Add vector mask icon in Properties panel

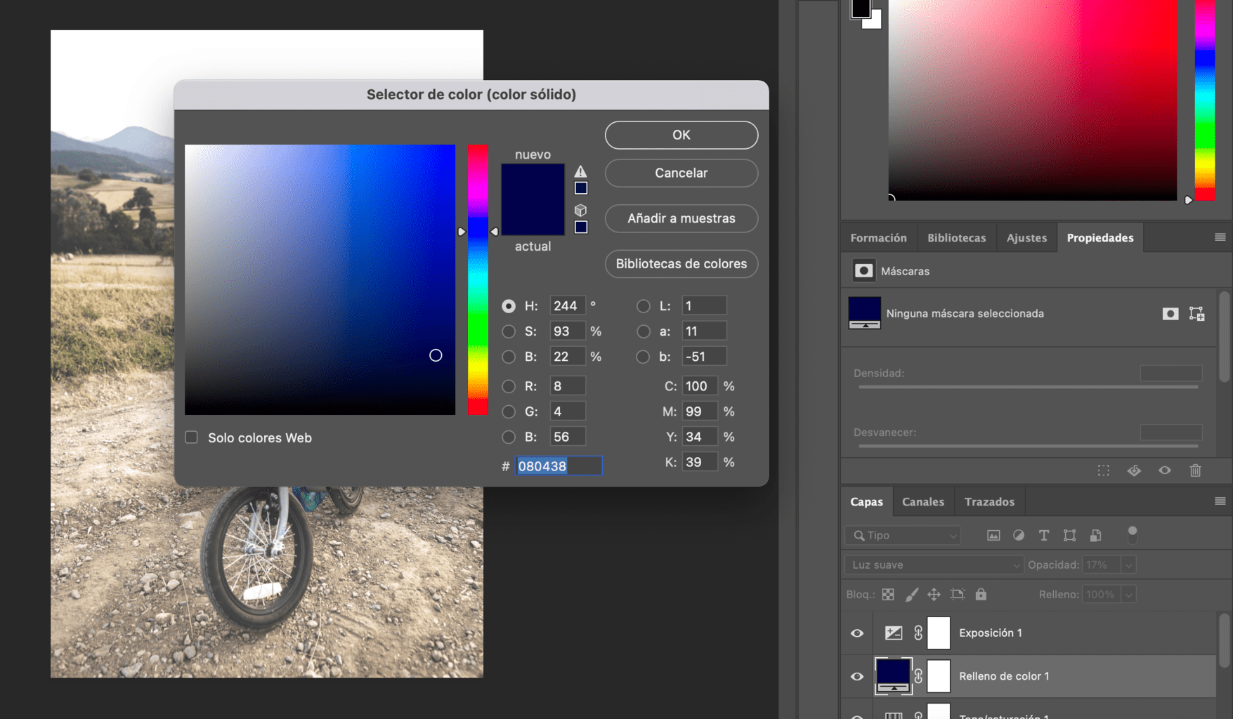[x=1196, y=314]
